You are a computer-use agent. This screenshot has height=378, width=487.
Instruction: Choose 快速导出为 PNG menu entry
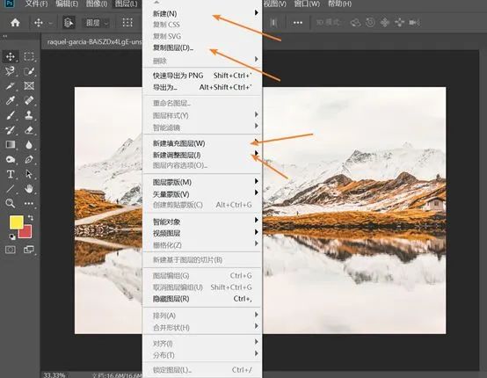click(x=202, y=76)
